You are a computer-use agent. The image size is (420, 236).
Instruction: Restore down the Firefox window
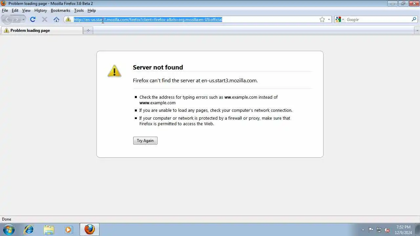[403, 4]
